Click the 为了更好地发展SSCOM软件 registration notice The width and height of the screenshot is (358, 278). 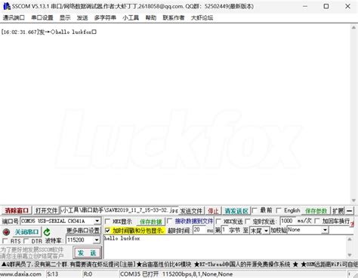(32, 252)
